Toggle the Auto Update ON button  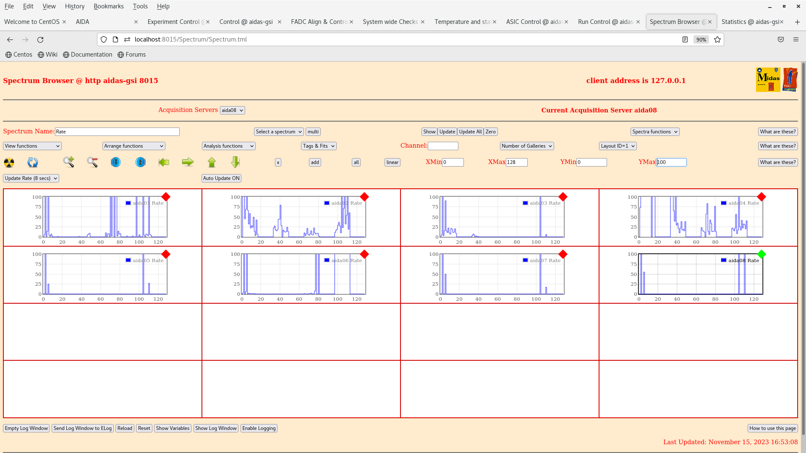(221, 178)
